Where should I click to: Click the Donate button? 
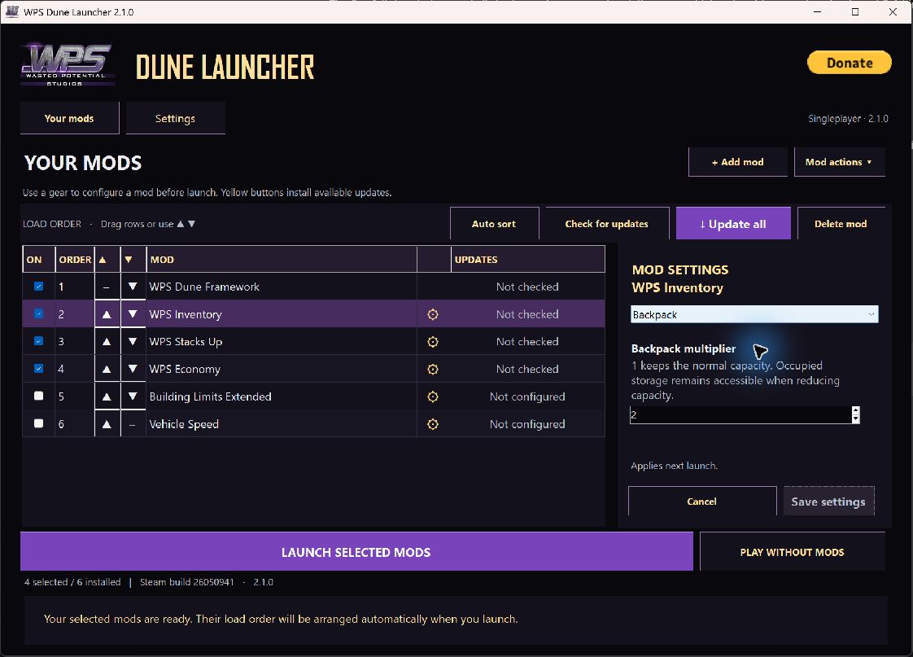[849, 63]
